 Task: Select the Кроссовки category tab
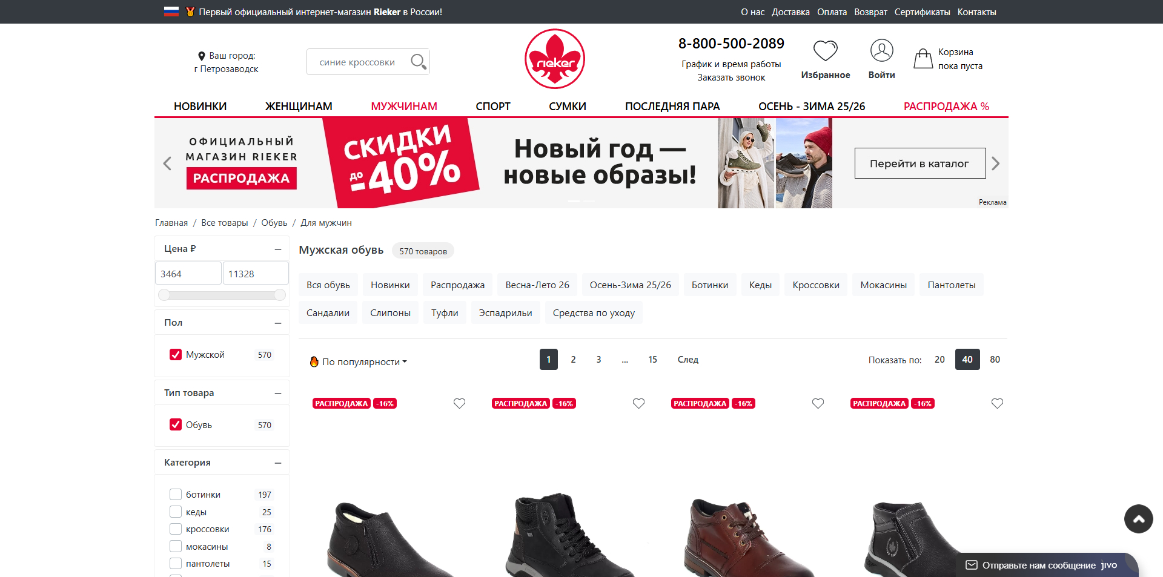tap(816, 285)
